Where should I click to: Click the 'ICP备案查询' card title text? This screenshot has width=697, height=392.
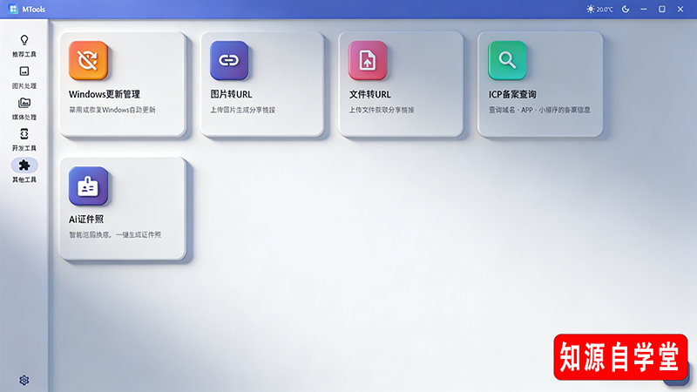512,94
